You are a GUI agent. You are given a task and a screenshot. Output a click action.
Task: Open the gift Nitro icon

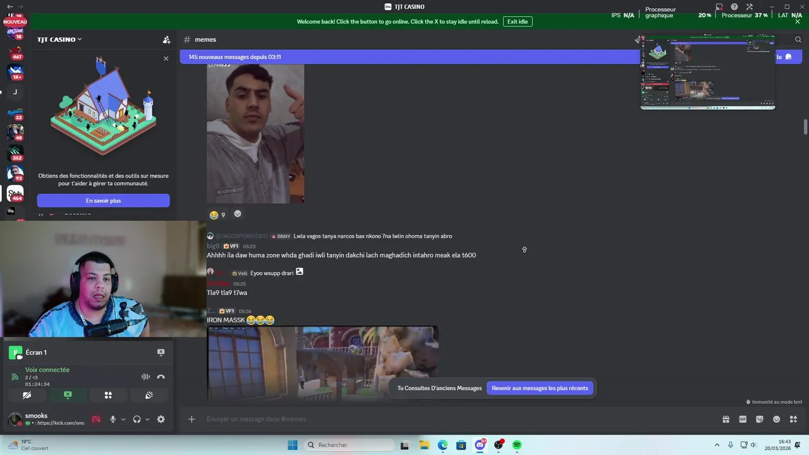726,419
